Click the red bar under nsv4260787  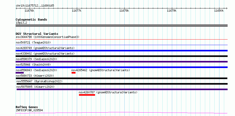tap(87, 95)
